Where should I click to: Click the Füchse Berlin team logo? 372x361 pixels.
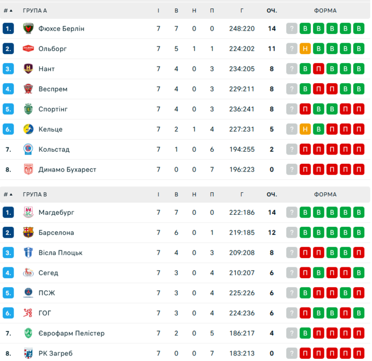[x=28, y=28]
